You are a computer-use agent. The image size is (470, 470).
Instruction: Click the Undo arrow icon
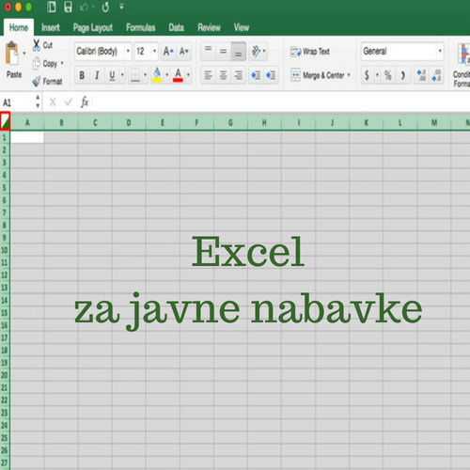84,7
